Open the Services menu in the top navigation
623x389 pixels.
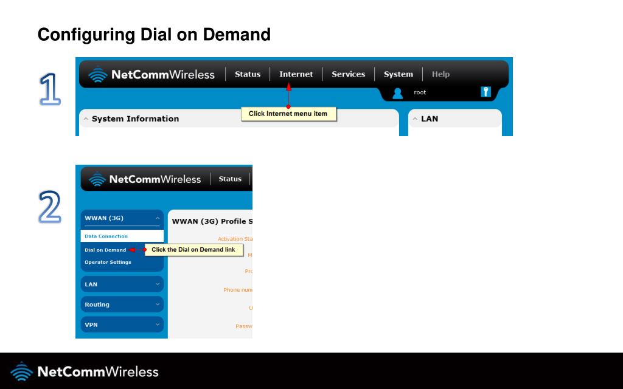click(x=349, y=74)
